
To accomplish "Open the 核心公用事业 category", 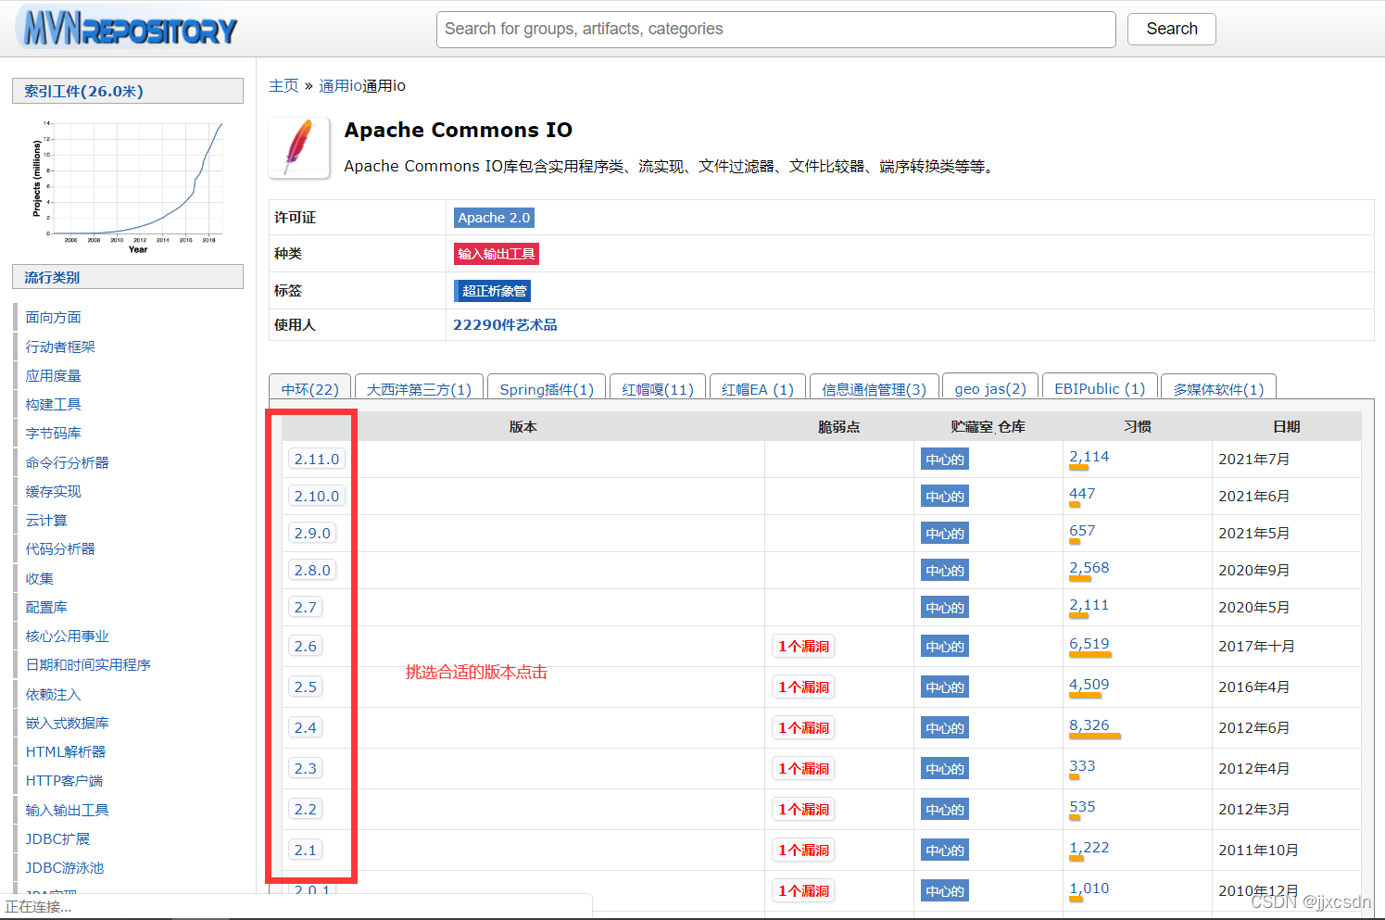I will click(67, 636).
